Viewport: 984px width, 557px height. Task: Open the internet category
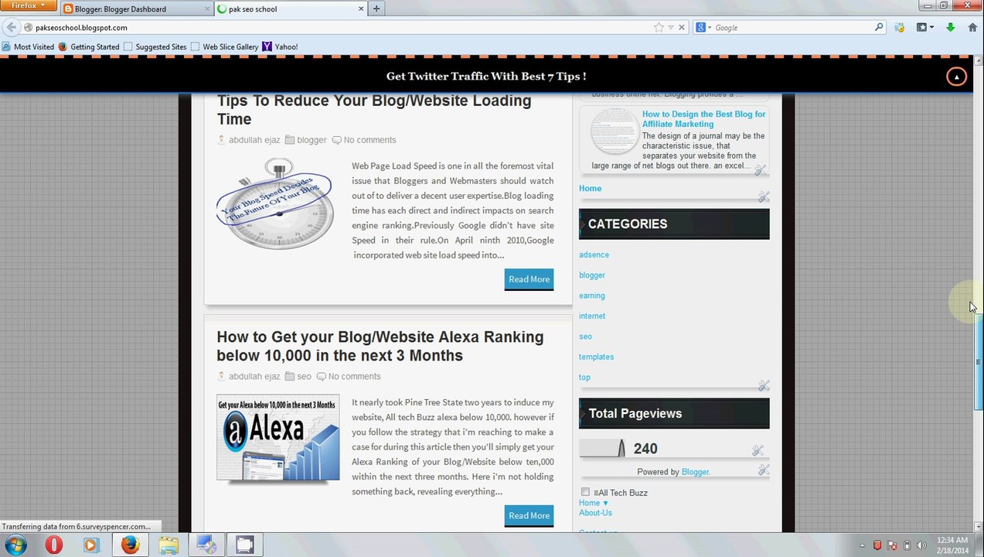click(x=592, y=316)
